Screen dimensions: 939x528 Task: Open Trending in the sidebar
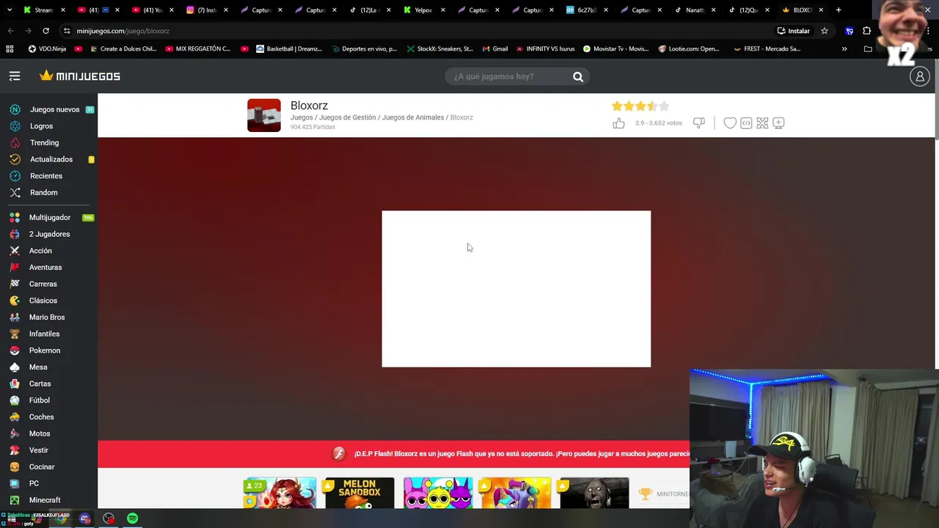pos(44,143)
